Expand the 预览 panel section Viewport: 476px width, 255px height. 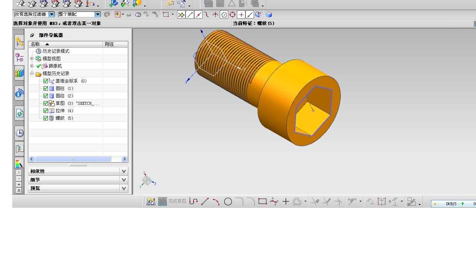[124, 188]
